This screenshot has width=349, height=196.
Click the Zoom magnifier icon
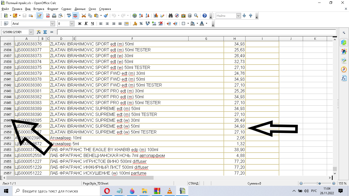click(x=196, y=16)
